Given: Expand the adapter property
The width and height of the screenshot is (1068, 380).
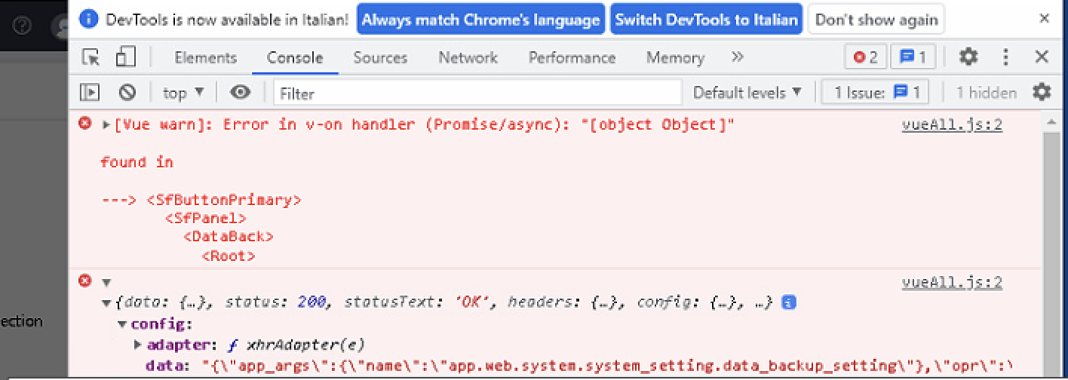Looking at the screenshot, I should point(138,345).
